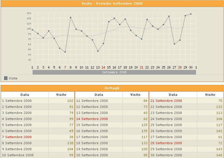Screen dimensions: 224x158
Task: Click the chart title Visite - Periodo: Settembre 2008
Action: 112,3
